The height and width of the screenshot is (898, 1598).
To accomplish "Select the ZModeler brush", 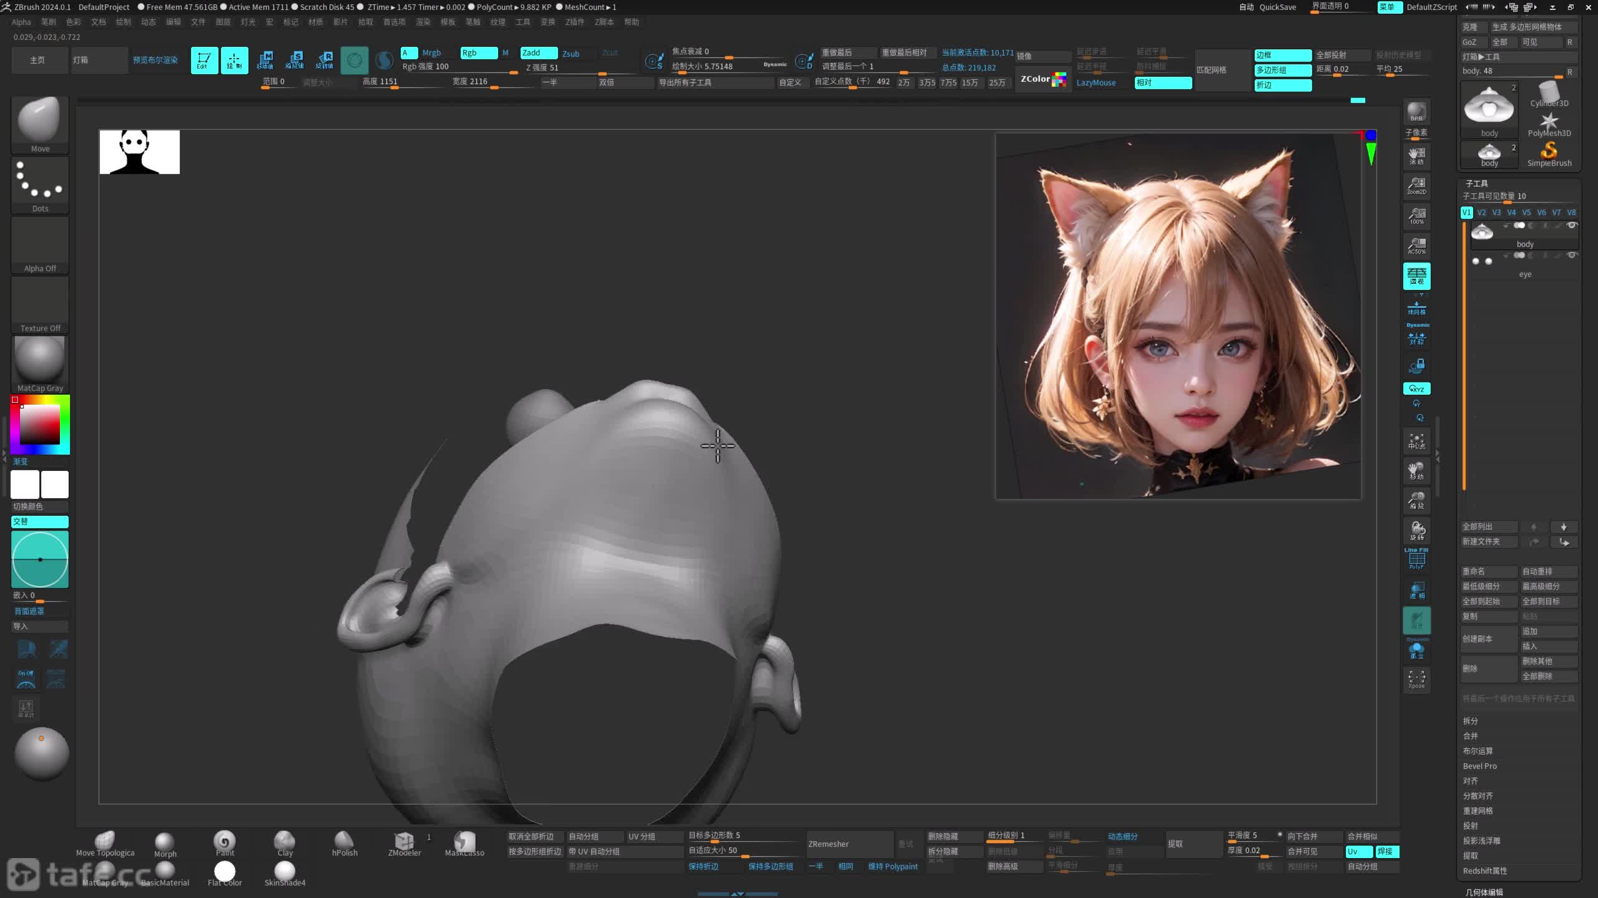I will 404,844.
